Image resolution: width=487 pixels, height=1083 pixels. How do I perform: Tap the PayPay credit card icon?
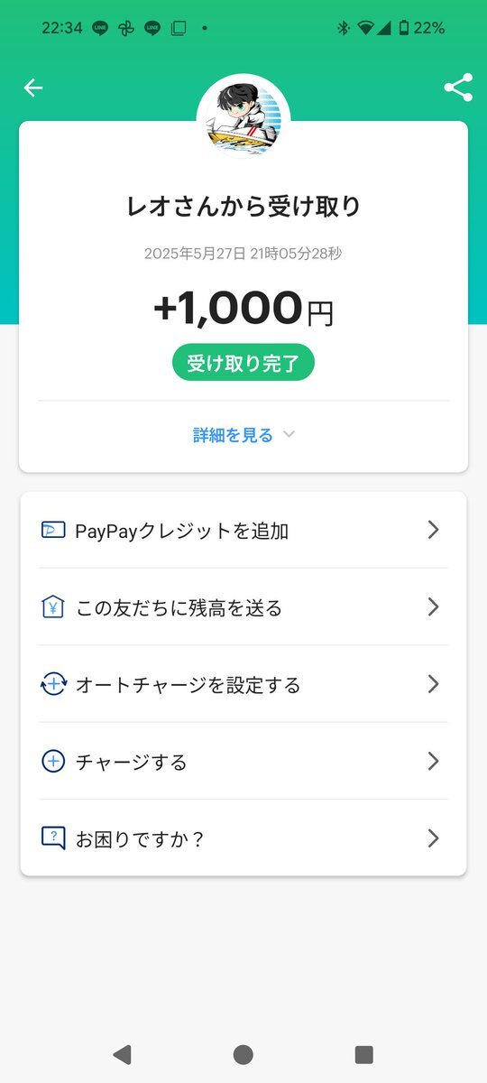coord(53,530)
